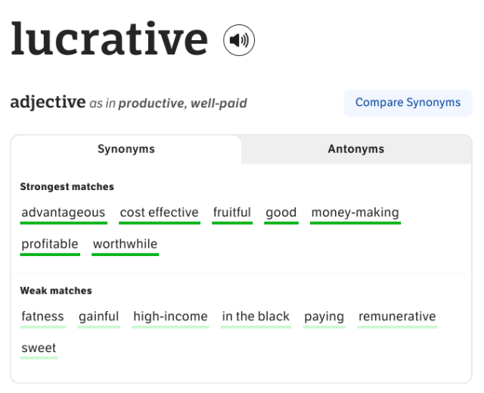Click the phrase 'in the black'

point(256,318)
